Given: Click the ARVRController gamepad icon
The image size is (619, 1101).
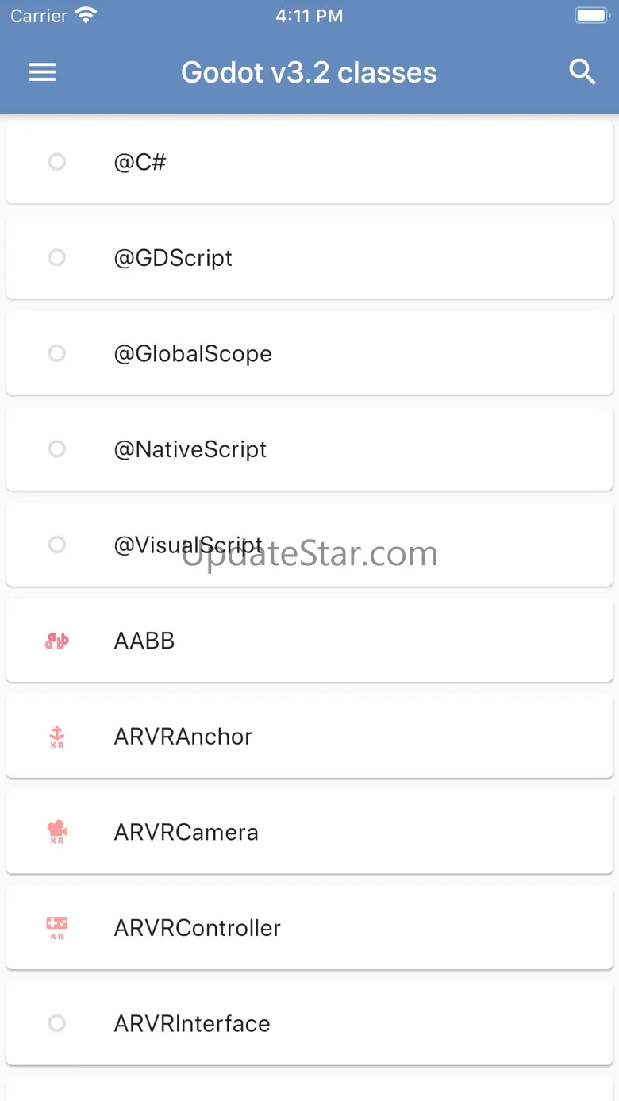Looking at the screenshot, I should pos(56,928).
